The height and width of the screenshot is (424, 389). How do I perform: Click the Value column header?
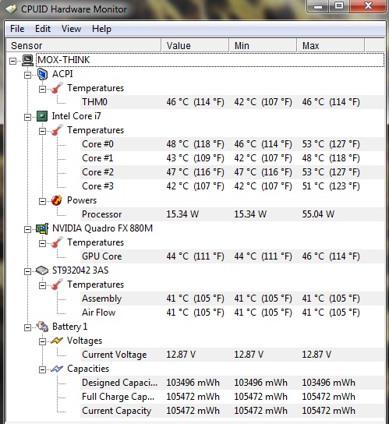click(195, 45)
